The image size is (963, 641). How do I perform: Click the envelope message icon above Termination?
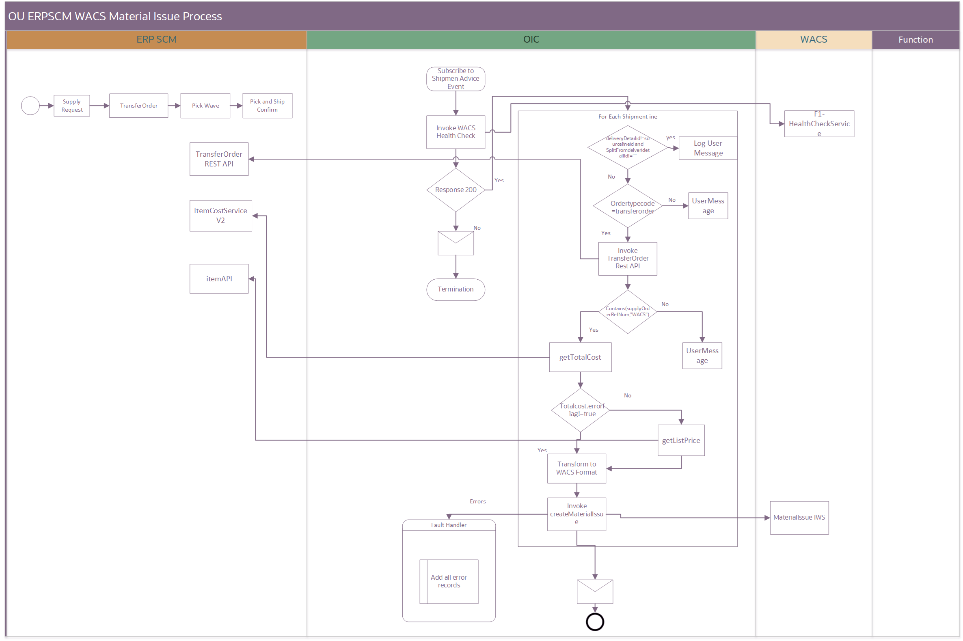coord(456,244)
